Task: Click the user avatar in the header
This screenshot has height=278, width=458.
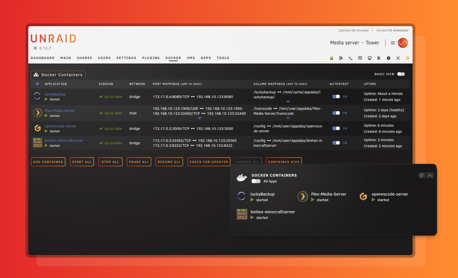Action: 403,43
